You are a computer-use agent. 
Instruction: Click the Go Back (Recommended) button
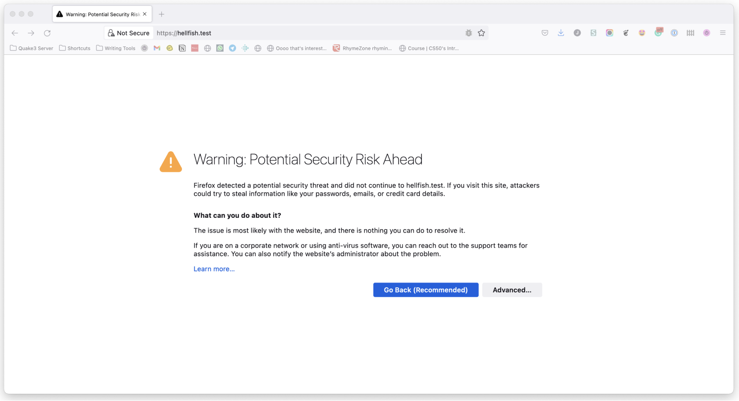[x=426, y=290]
